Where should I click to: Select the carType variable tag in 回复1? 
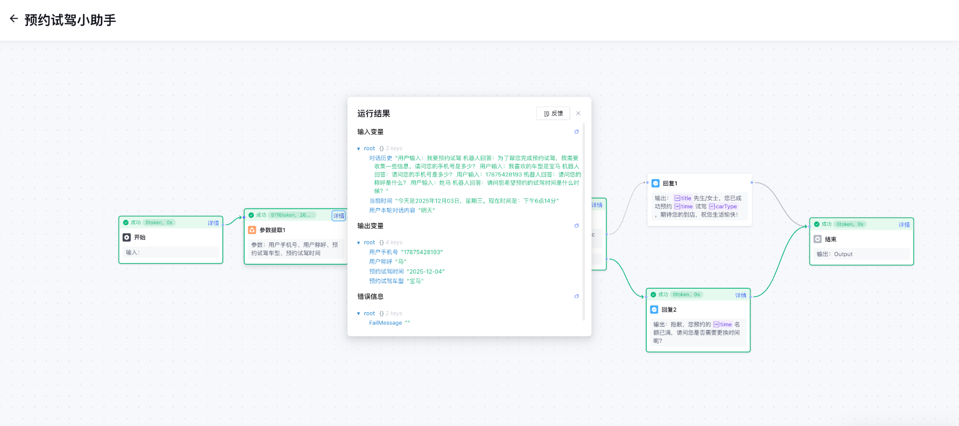723,207
